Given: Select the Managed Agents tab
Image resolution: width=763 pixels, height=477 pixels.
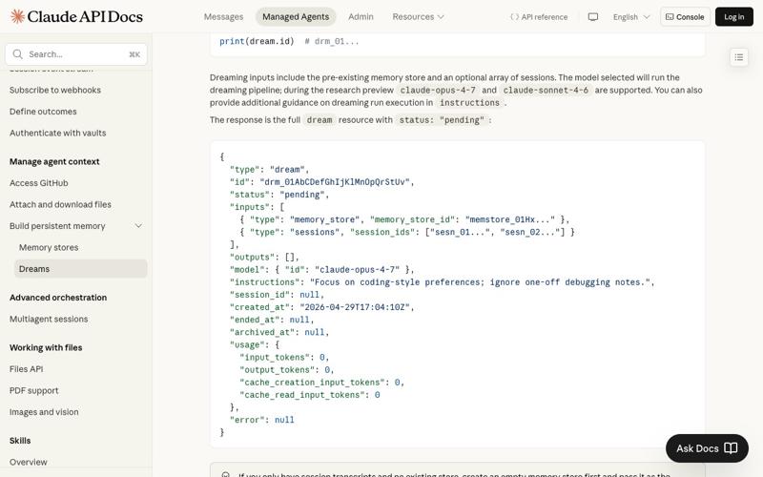Looking at the screenshot, I should (296, 17).
